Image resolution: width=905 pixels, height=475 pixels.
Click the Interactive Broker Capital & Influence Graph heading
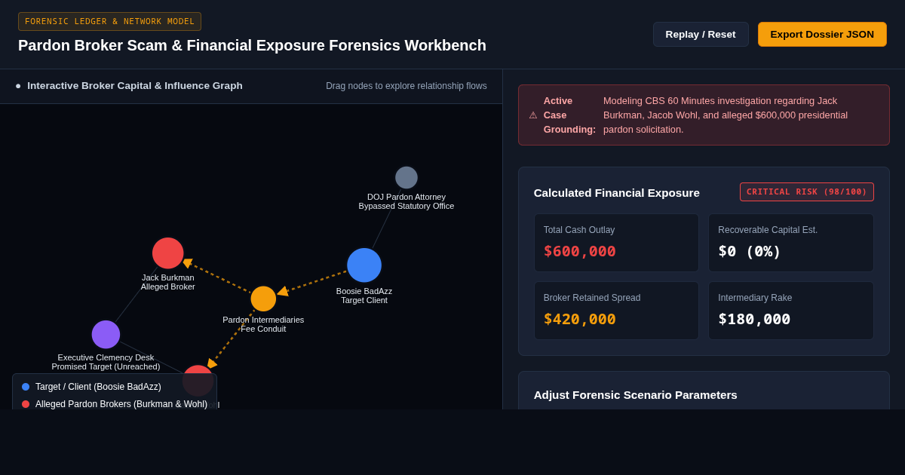coord(135,86)
